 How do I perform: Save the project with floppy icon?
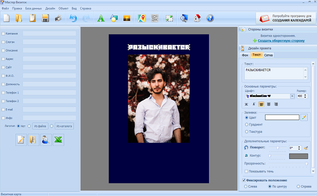coord(45,18)
